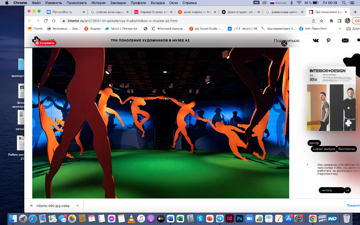Open the Interior+Design magazine cover
The width and height of the screenshot is (360, 225).
(x=331, y=99)
